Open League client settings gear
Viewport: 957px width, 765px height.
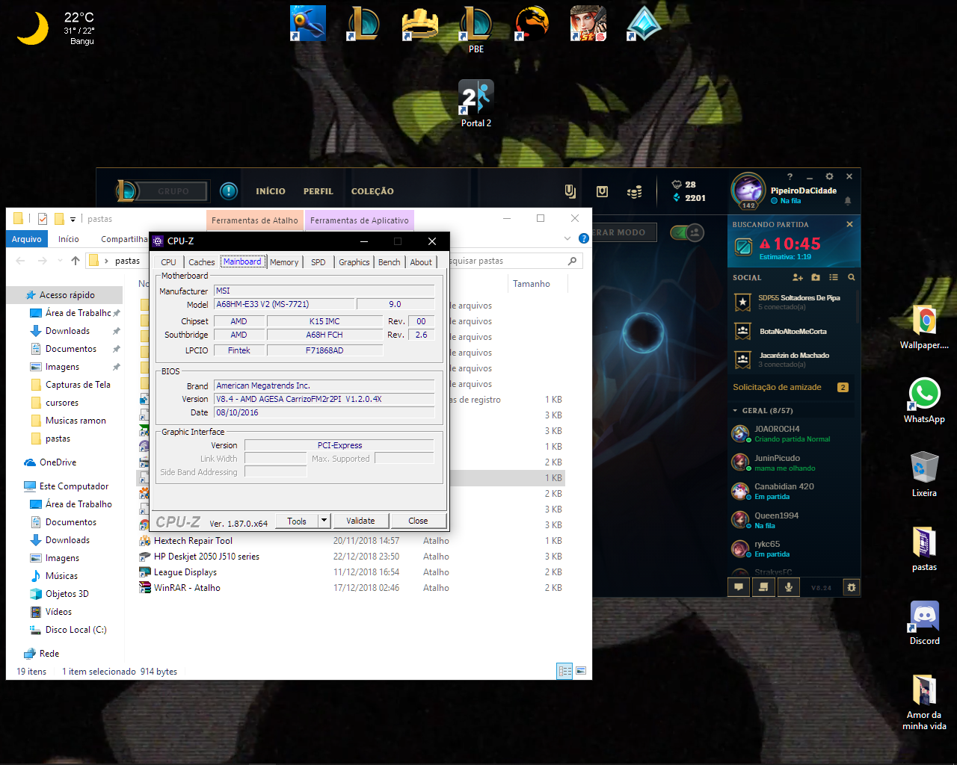point(829,176)
